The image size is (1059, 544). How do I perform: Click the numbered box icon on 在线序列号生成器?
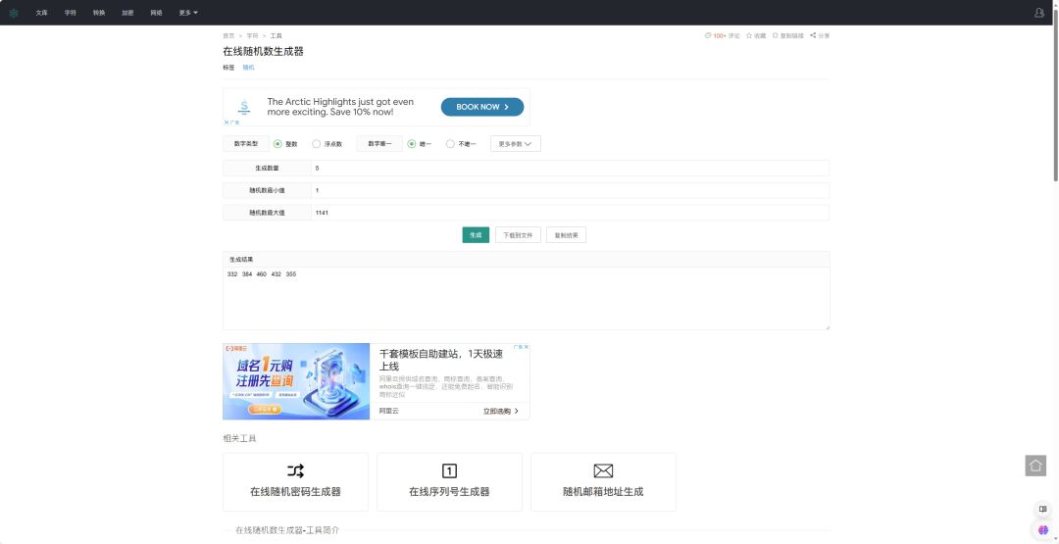tap(449, 471)
